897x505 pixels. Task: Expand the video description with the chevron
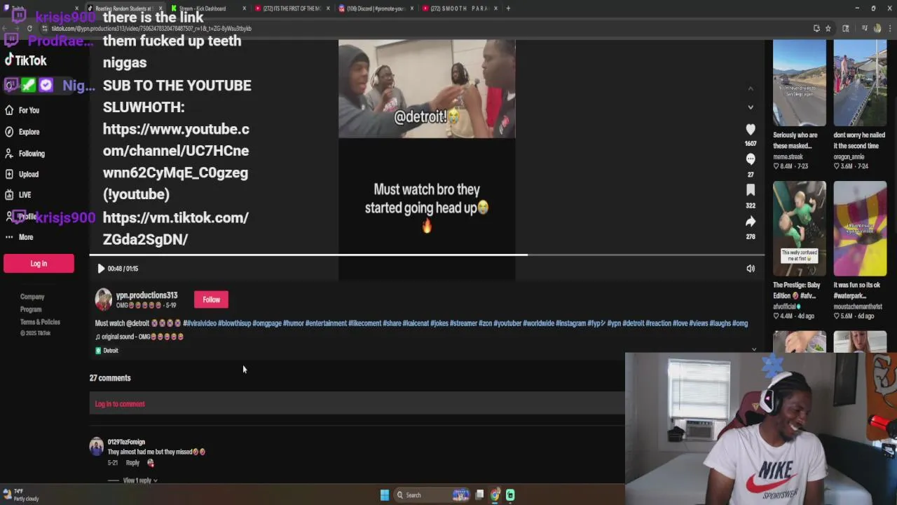(x=754, y=349)
